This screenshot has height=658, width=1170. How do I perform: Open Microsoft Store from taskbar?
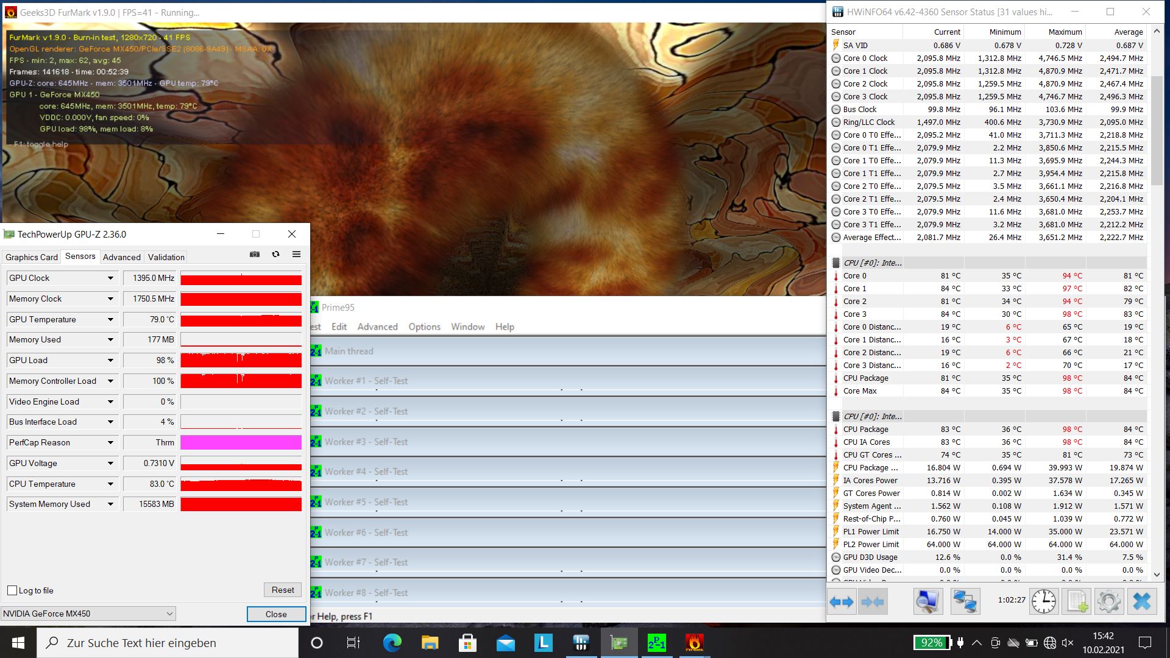467,643
